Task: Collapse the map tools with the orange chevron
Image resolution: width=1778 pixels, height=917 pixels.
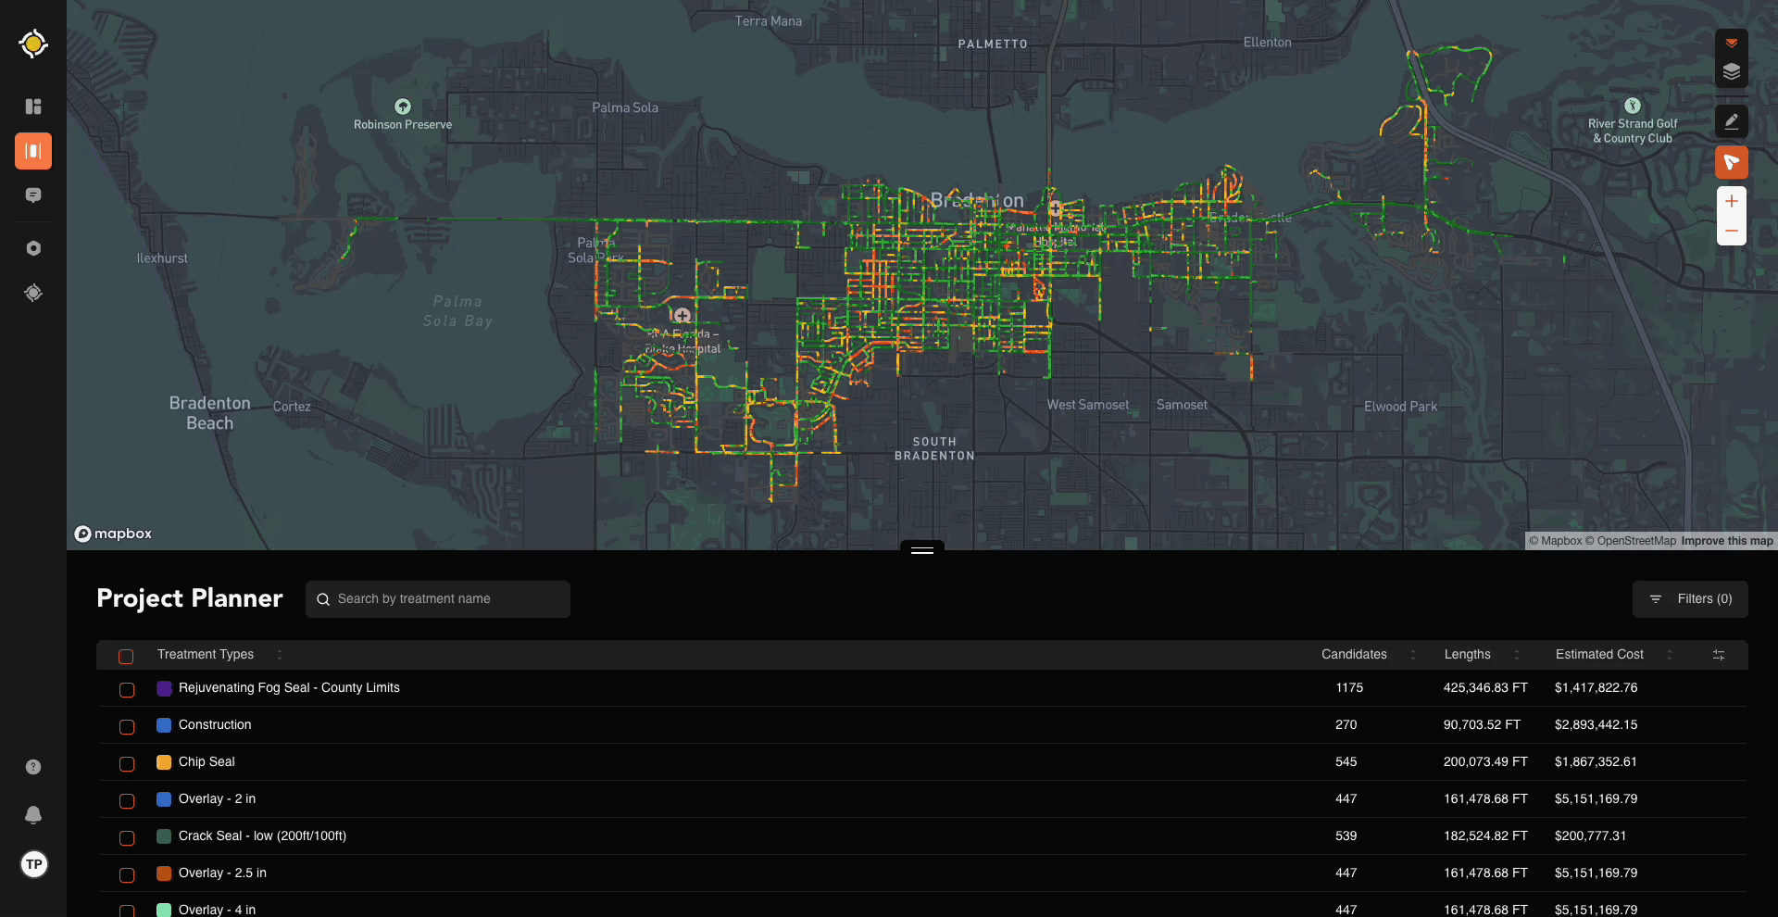Action: (1731, 44)
